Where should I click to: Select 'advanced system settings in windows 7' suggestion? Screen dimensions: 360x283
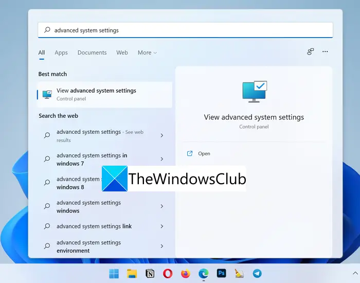(105, 159)
